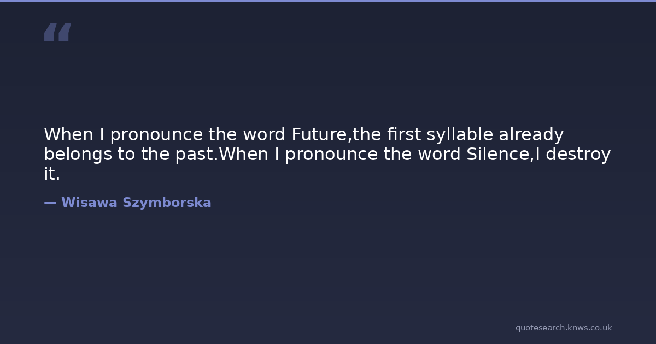The width and height of the screenshot is (656, 344).
Task: Select the word Silence in the quote
Action: point(499,155)
